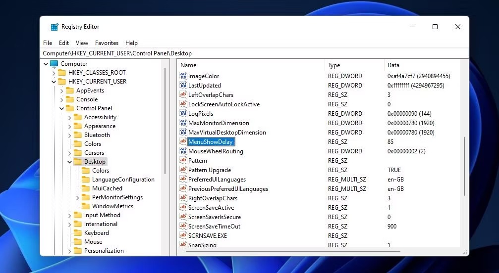Click the PreferredUILanguages value icon
The width and height of the screenshot is (499, 273).
(x=183, y=179)
